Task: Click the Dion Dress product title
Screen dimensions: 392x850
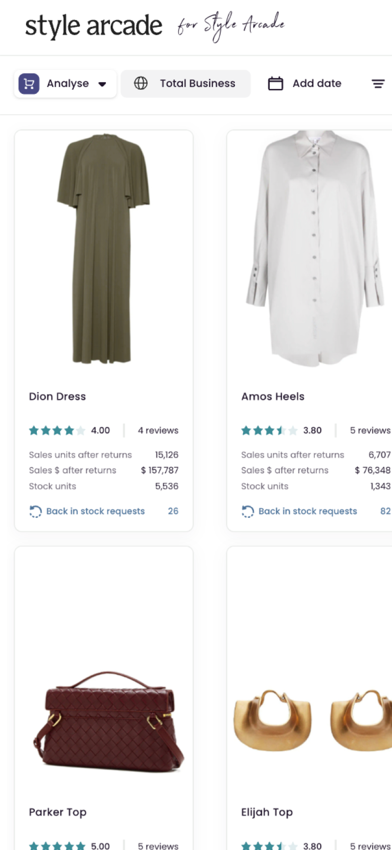Action: tap(57, 397)
